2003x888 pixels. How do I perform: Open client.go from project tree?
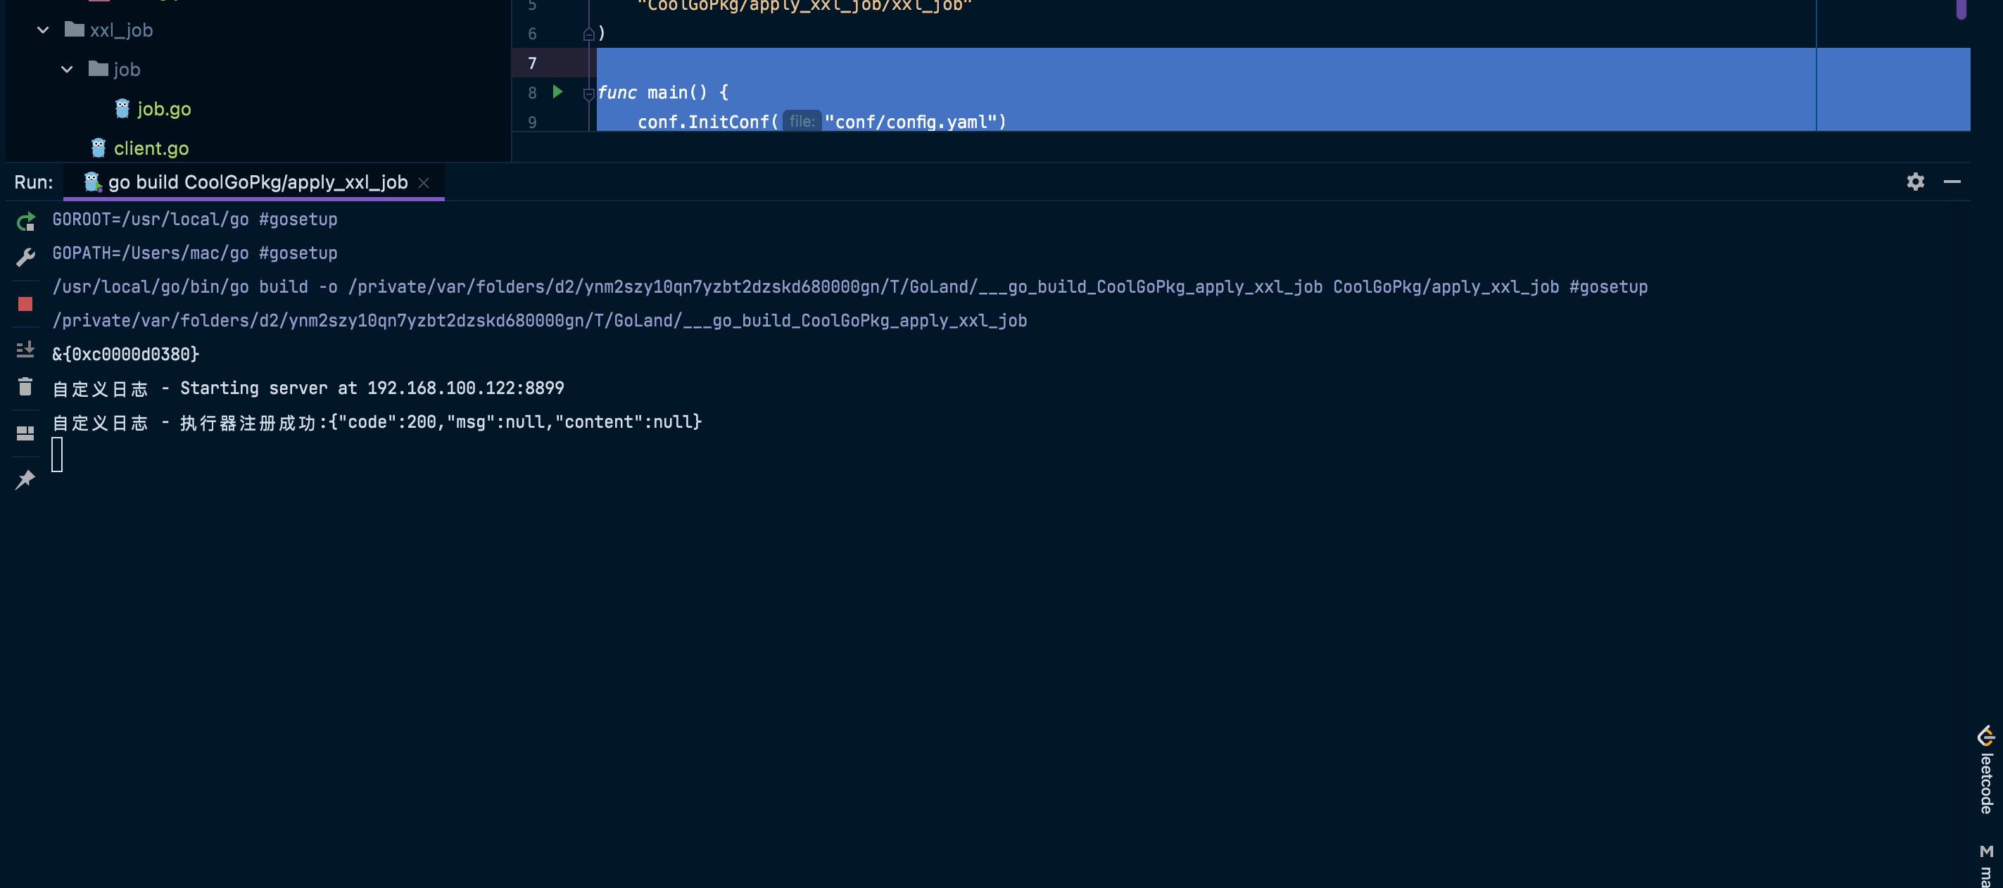(151, 148)
